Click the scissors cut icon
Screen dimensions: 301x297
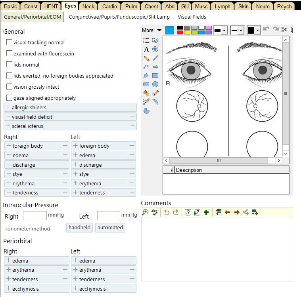pyautogui.click(x=284, y=30)
